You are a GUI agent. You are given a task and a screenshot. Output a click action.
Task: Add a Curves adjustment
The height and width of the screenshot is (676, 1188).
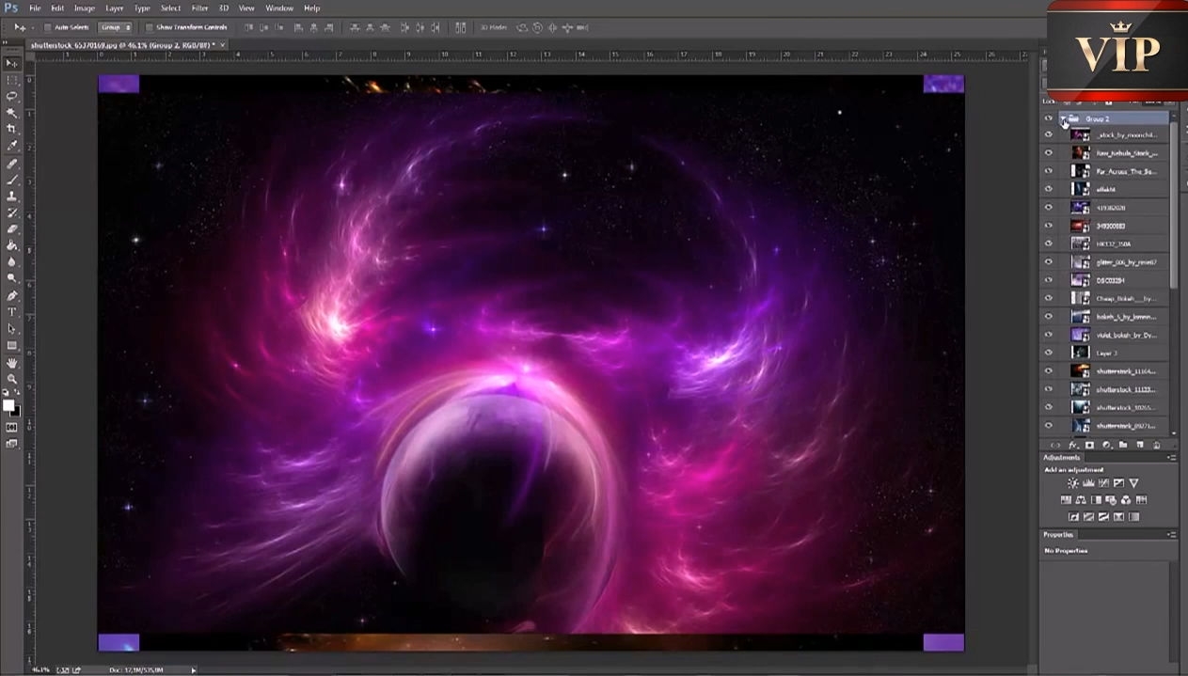tap(1102, 482)
